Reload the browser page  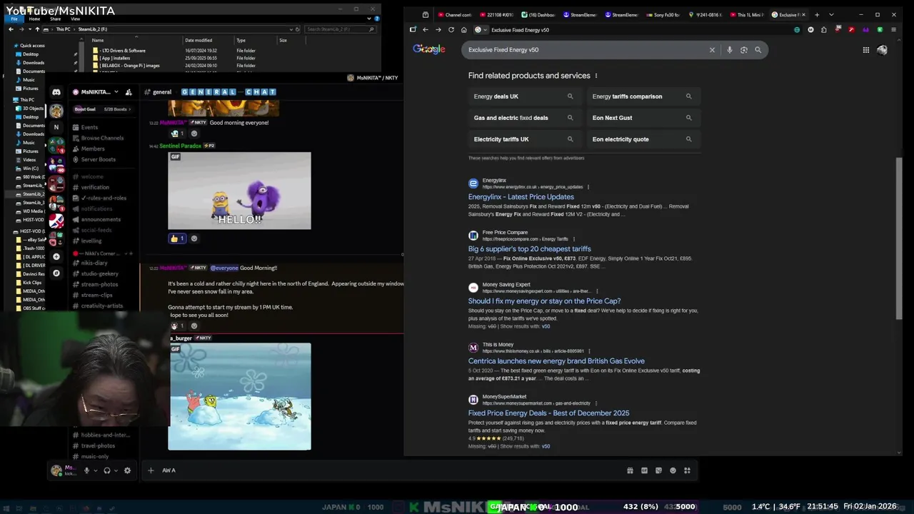pyautogui.click(x=451, y=30)
